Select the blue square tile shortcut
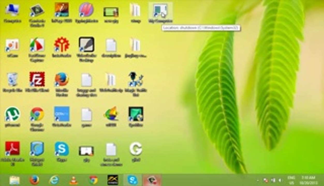Screen dimensions: 324x186 62,114
